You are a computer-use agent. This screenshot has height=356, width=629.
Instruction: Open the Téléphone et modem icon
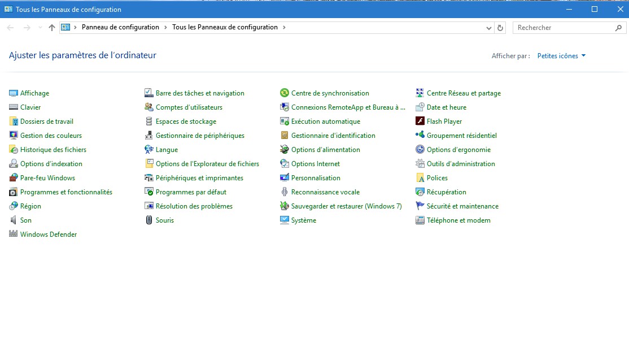click(420, 220)
